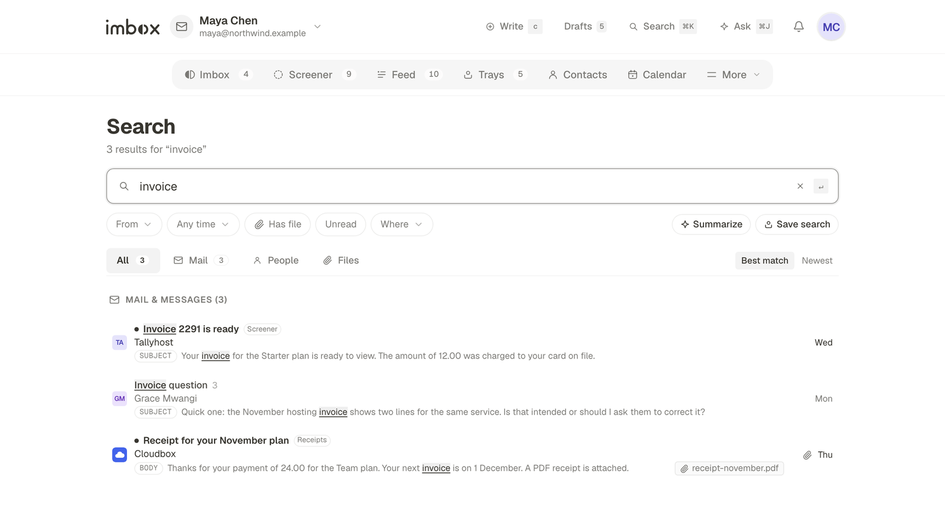Viewport: 945px width, 505px height.
Task: Click the mail account envelope icon
Action: point(182,27)
